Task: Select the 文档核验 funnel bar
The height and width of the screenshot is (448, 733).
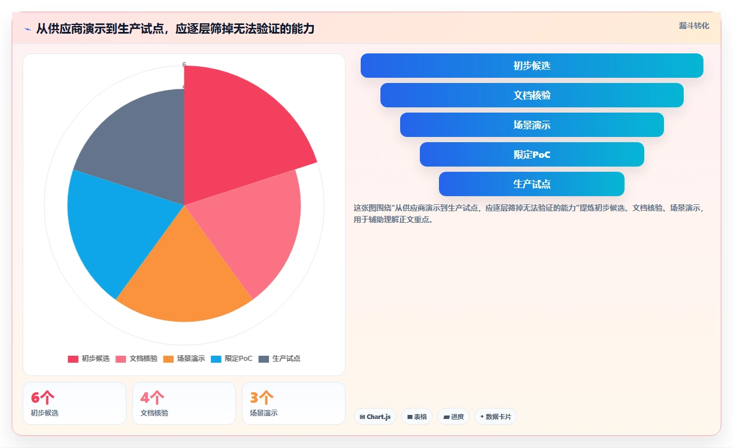Action: point(532,95)
